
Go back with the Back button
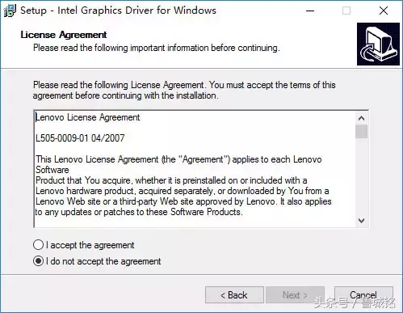234,295
